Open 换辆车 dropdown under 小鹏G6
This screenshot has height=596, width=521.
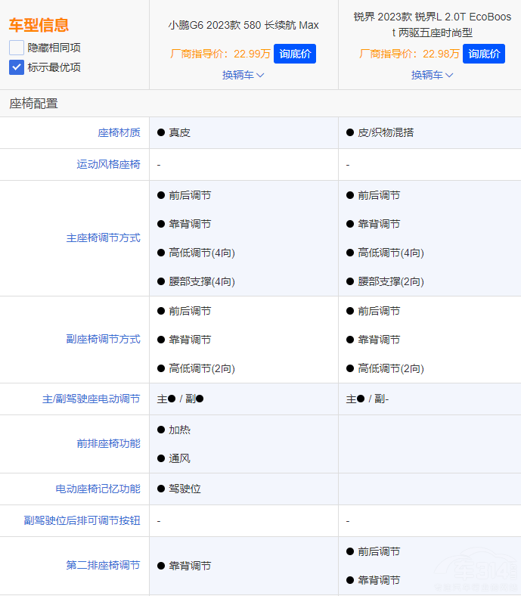click(243, 75)
